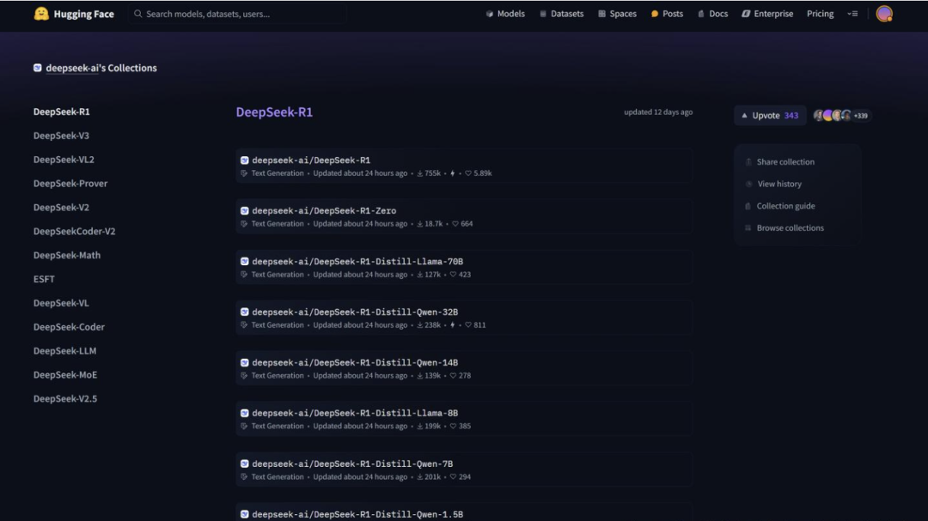Click the upvote count 343
The width and height of the screenshot is (928, 521).
[791, 116]
